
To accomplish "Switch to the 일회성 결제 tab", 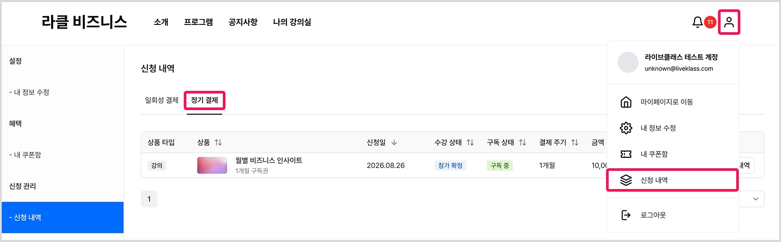I will click(x=161, y=100).
